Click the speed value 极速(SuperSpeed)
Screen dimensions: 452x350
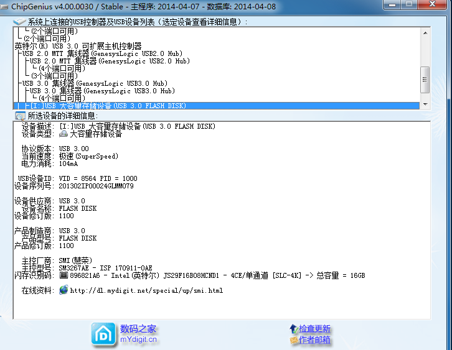coord(88,156)
